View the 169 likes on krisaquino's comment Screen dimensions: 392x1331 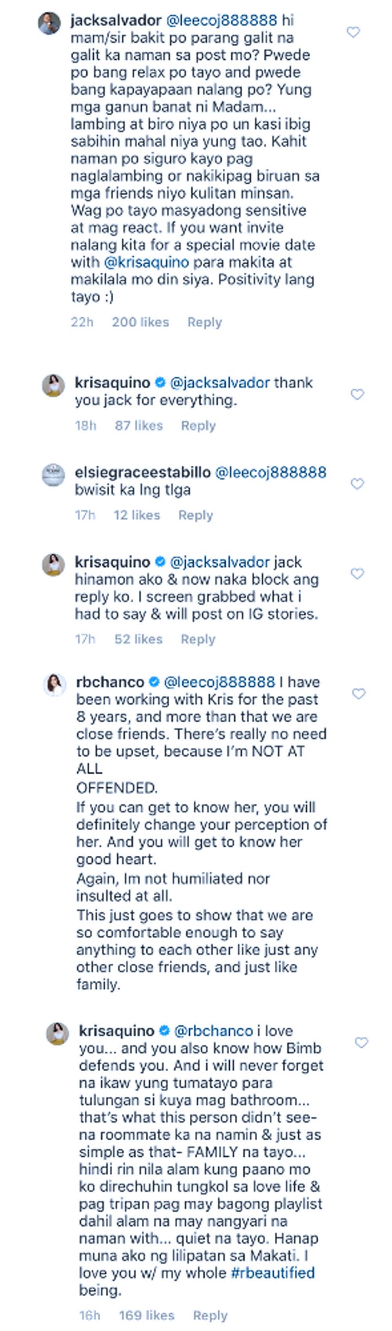[147, 1315]
